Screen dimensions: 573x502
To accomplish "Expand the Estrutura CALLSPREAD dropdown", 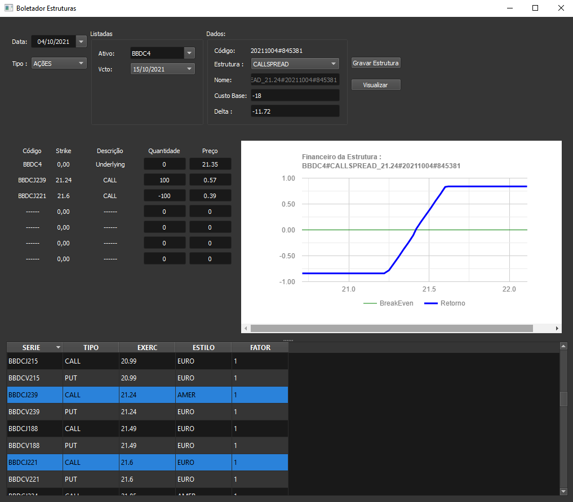I will click(295, 64).
